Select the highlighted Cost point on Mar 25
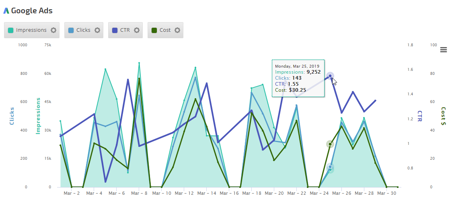 (330, 144)
